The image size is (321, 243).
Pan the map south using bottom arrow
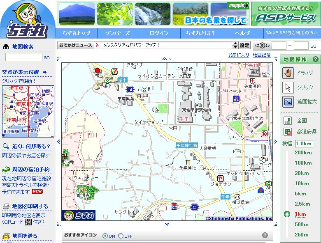(x=167, y=224)
